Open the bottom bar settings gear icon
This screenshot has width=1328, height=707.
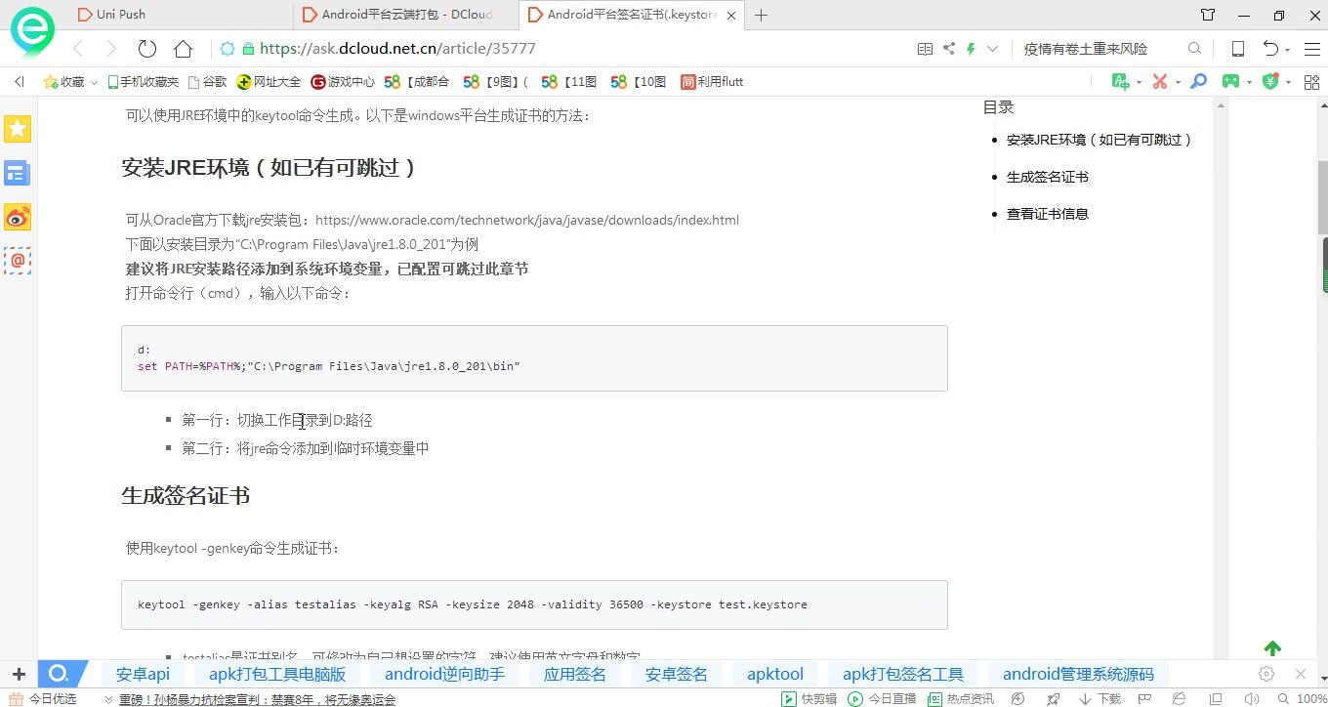(1266, 674)
